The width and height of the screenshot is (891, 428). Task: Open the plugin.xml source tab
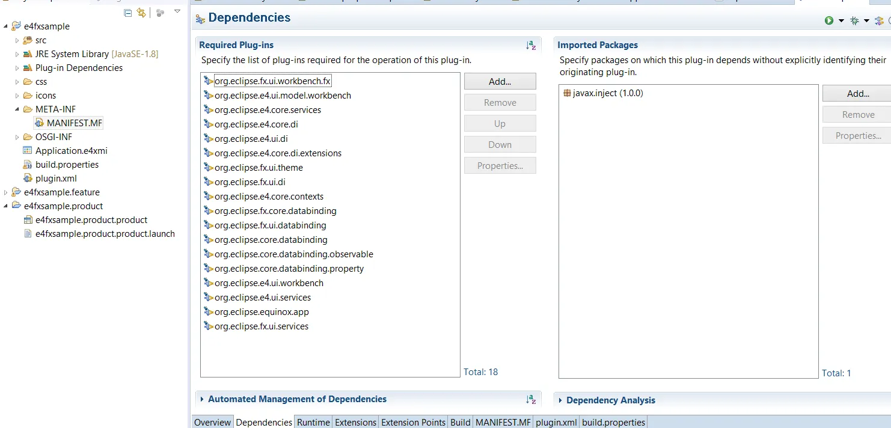pyautogui.click(x=557, y=422)
